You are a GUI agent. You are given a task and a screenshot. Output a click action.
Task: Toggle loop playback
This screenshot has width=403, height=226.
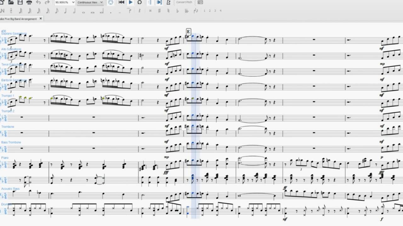(x=139, y=2)
